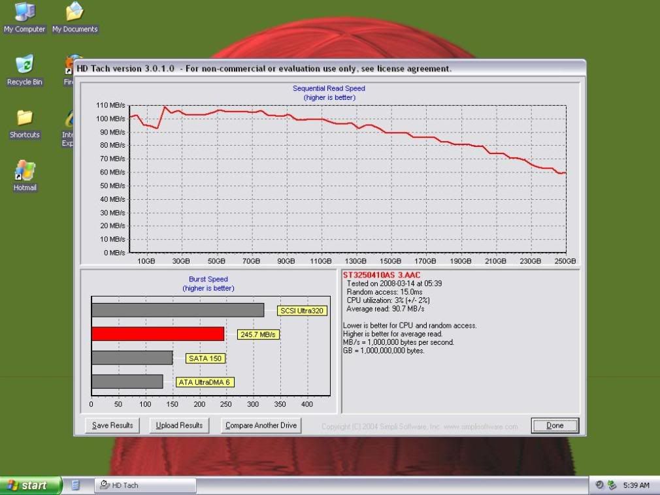Open the Hotmail desktop shortcut
The height and width of the screenshot is (495, 660).
click(x=24, y=176)
